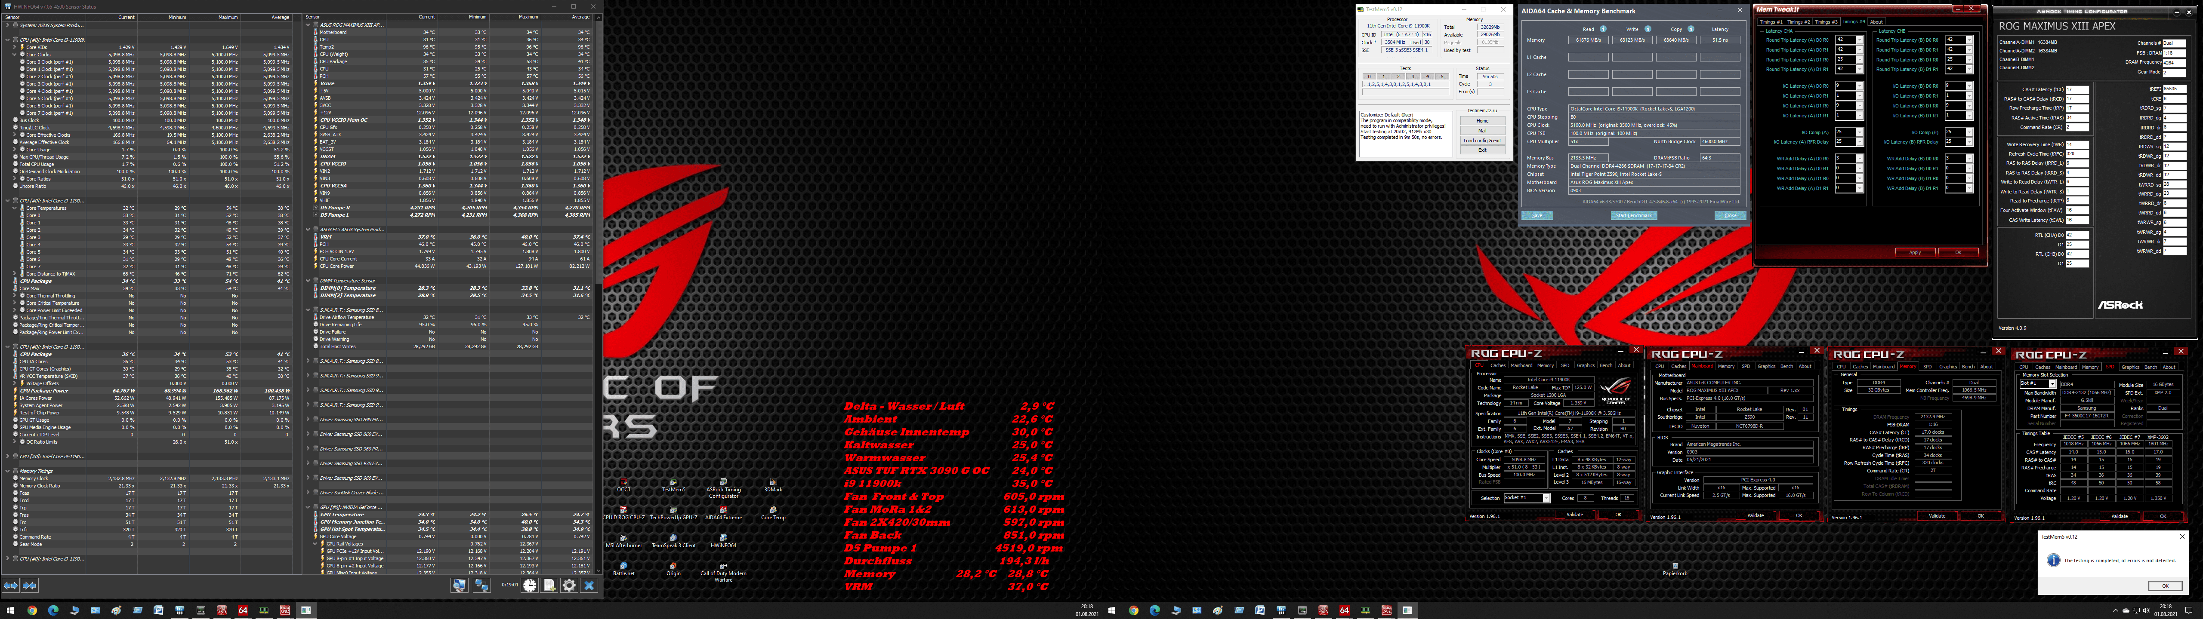2203x619 pixels.
Task: Switch to Timings #2 tab in Mem TweakIt
Action: pyautogui.click(x=1799, y=22)
